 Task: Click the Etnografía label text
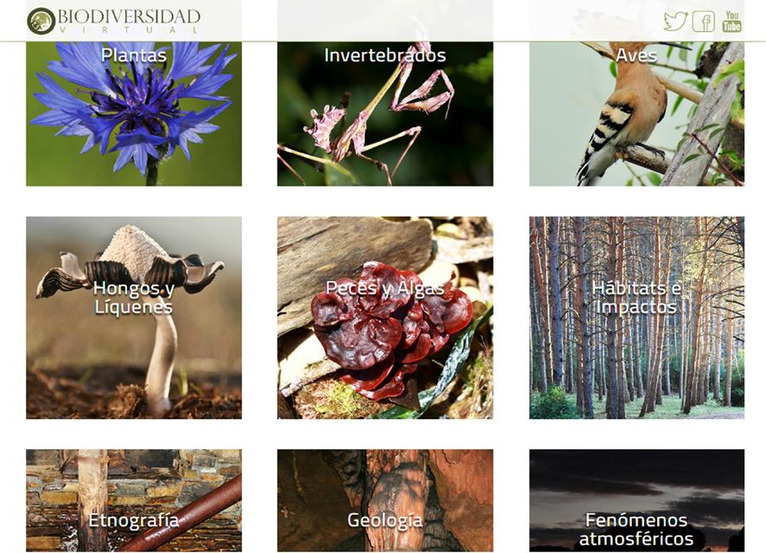pos(134,521)
